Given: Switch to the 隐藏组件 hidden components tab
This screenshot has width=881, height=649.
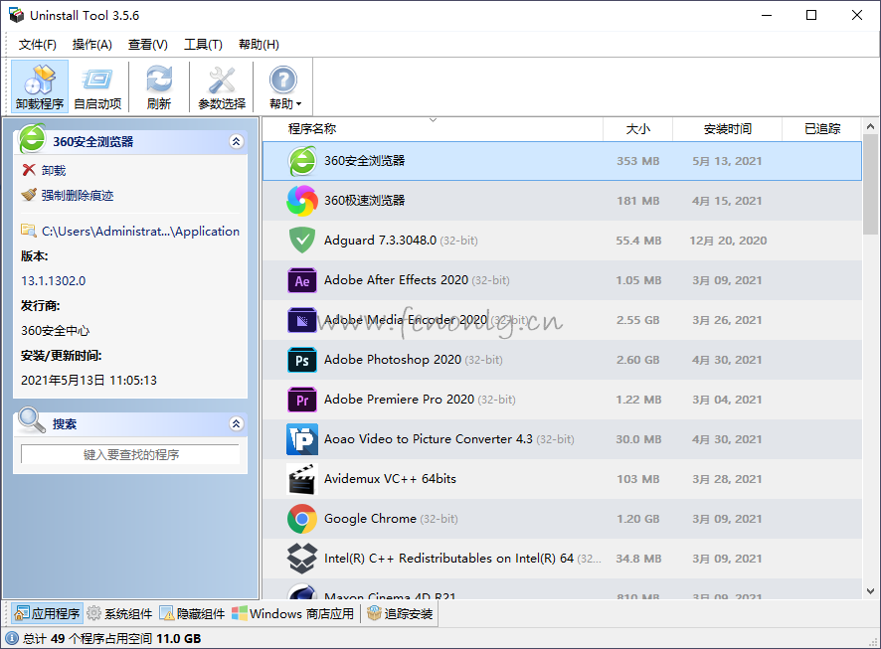Looking at the screenshot, I should [x=192, y=613].
